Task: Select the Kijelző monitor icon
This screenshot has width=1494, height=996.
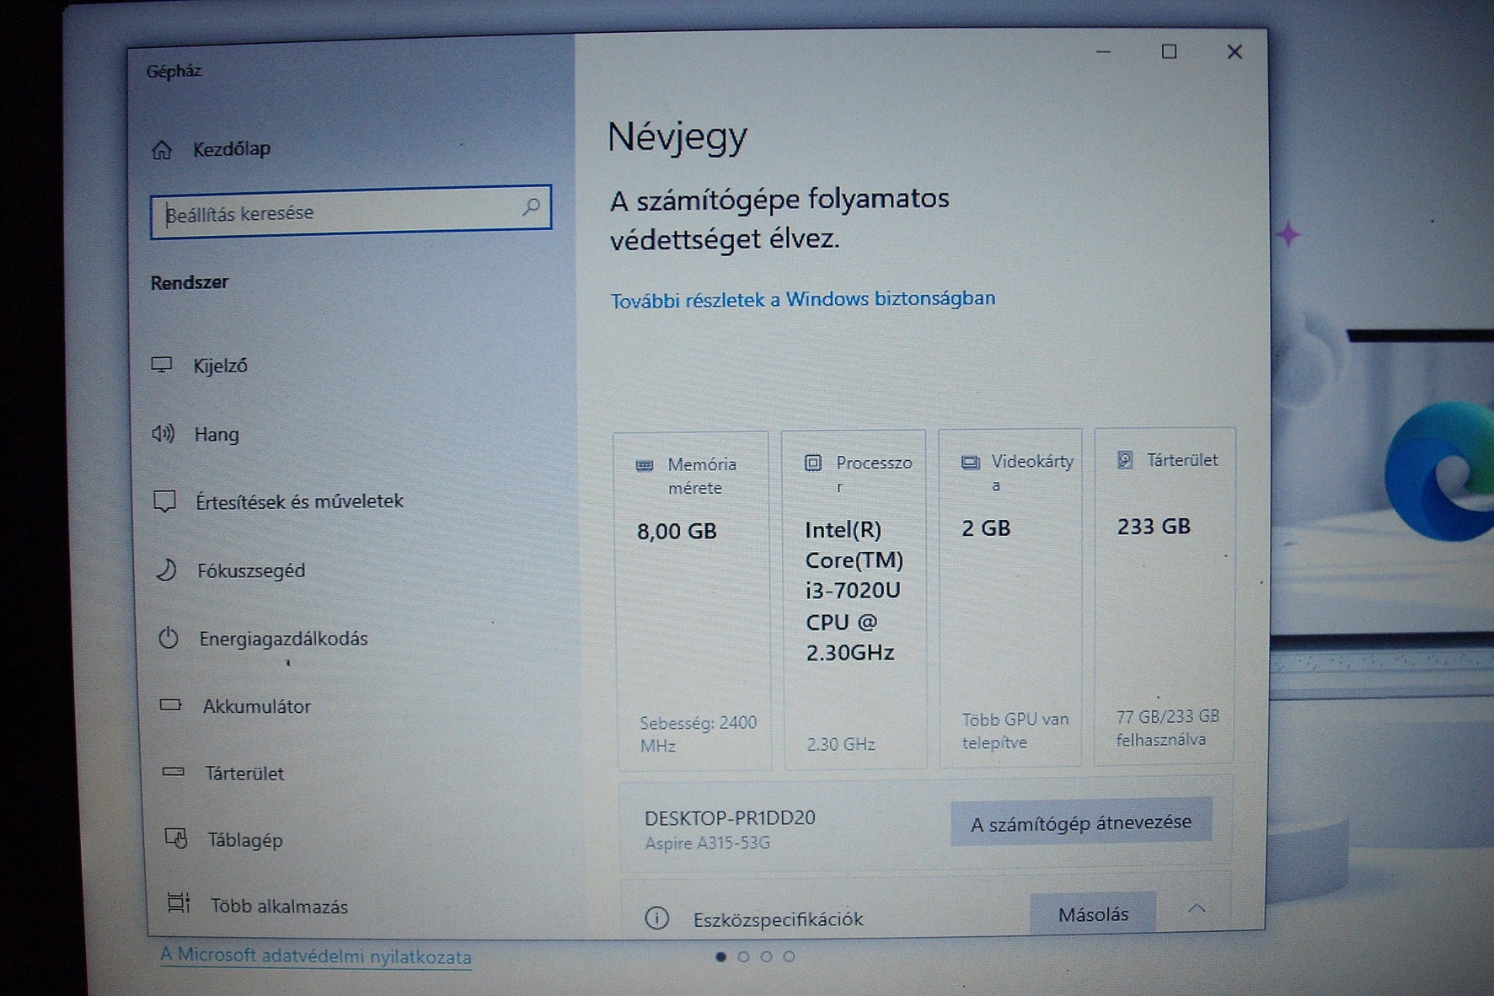Action: tap(162, 365)
